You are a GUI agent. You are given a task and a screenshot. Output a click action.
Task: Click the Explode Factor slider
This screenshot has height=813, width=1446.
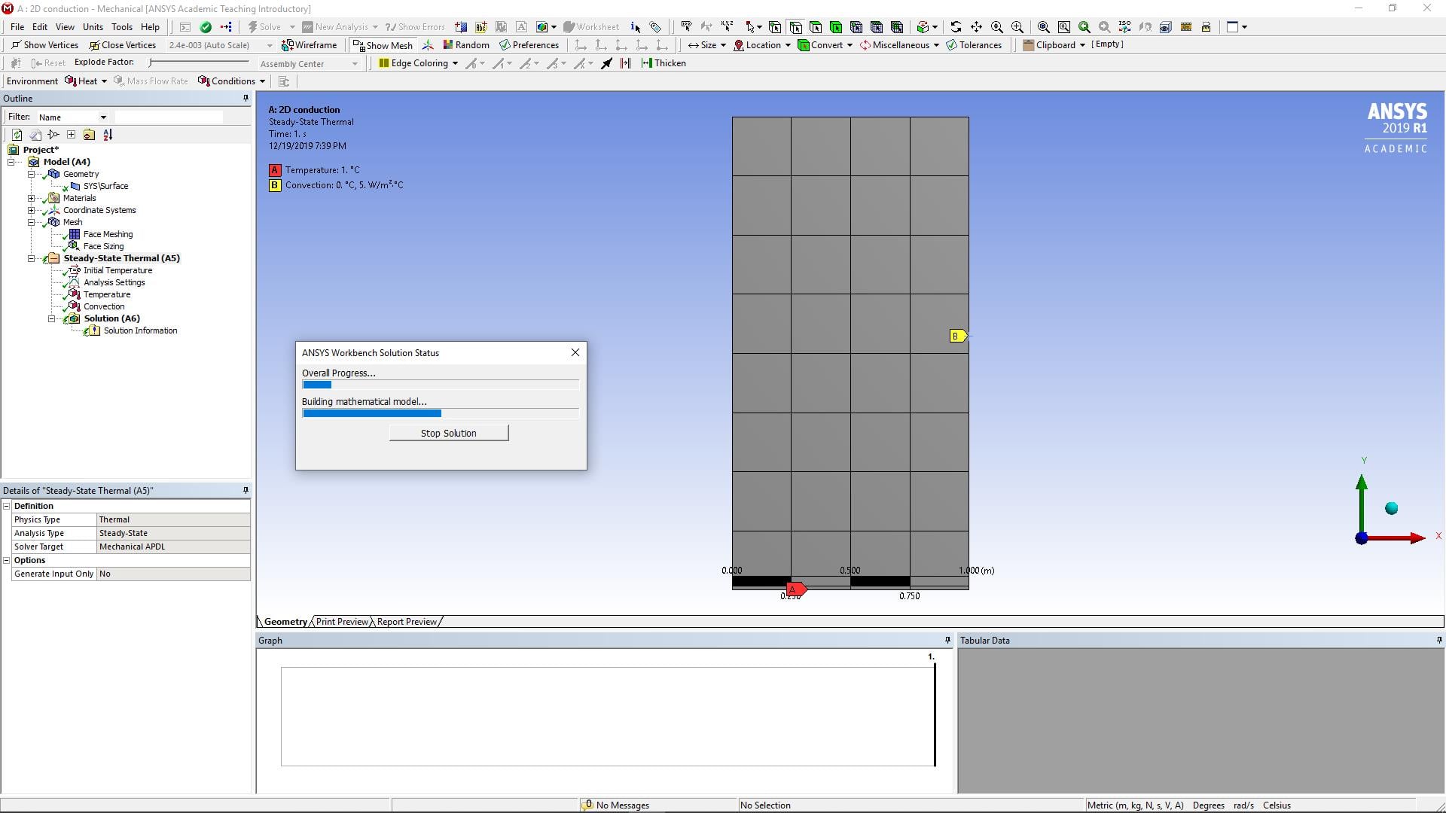pyautogui.click(x=151, y=62)
